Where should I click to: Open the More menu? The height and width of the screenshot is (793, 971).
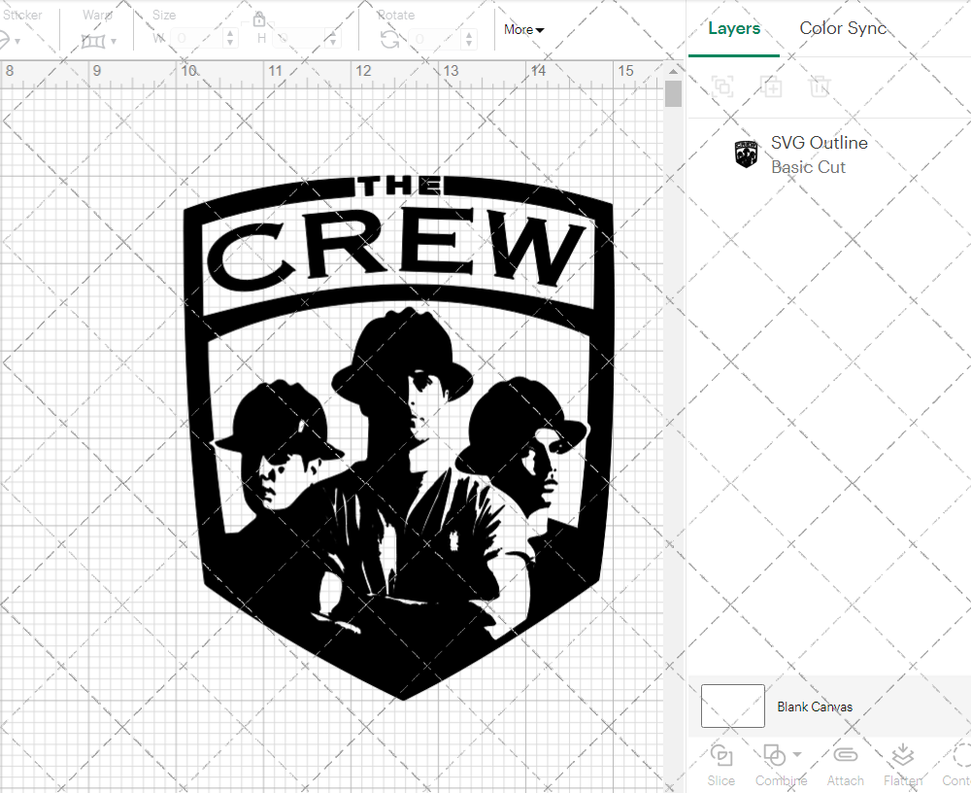coord(523,30)
